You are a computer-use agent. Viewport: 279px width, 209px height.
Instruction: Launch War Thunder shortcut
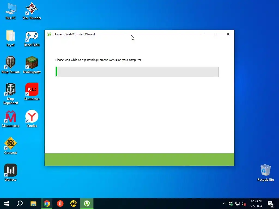tap(32, 11)
